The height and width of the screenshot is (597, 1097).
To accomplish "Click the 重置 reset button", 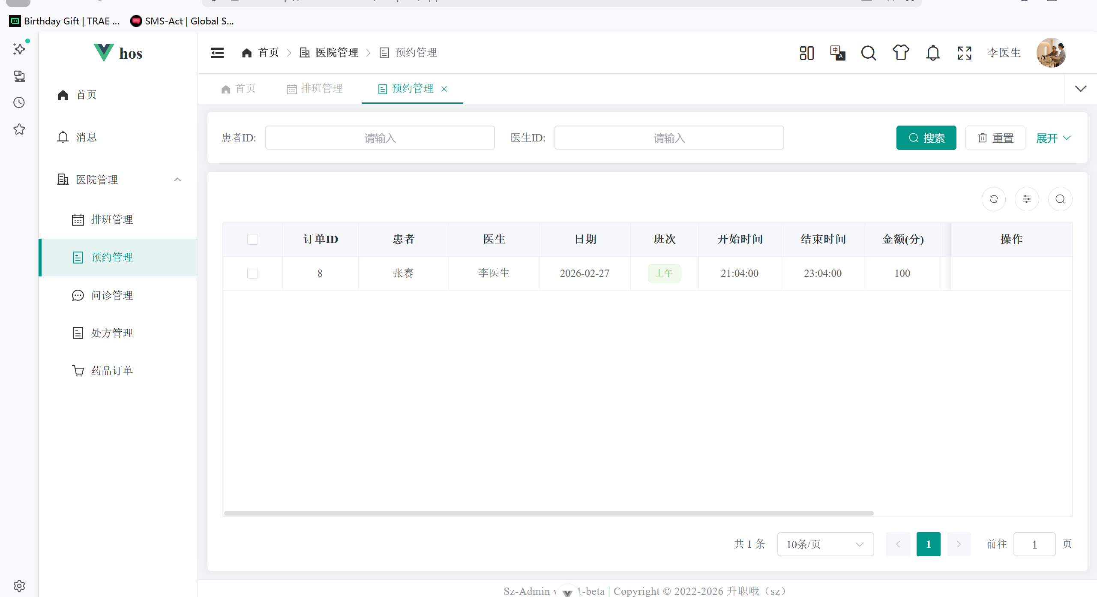I will [995, 138].
